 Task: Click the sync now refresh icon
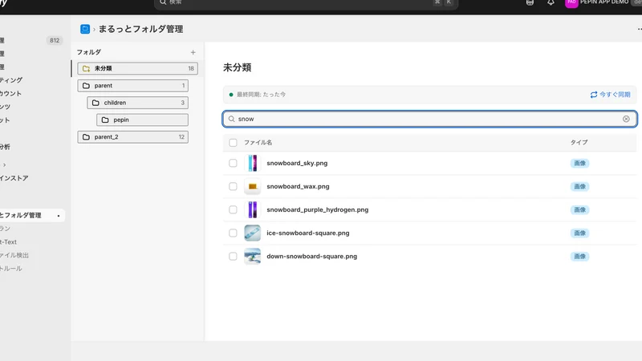click(x=593, y=95)
